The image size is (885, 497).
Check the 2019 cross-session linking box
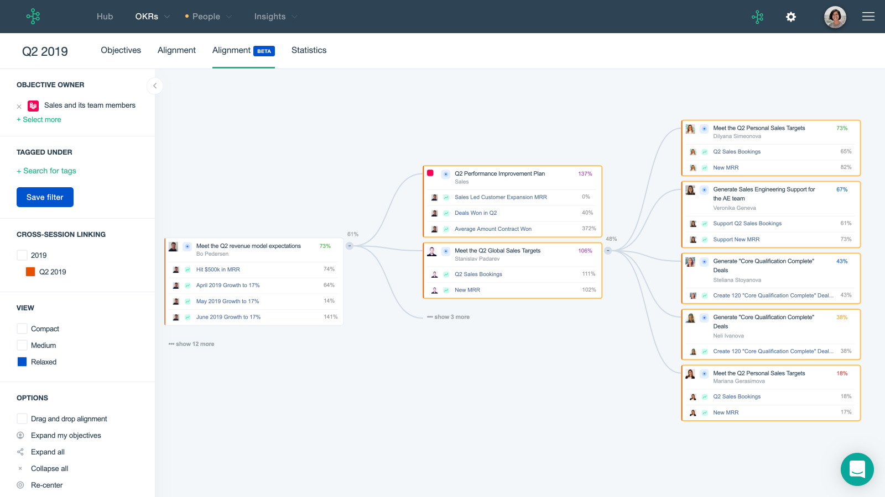point(22,255)
